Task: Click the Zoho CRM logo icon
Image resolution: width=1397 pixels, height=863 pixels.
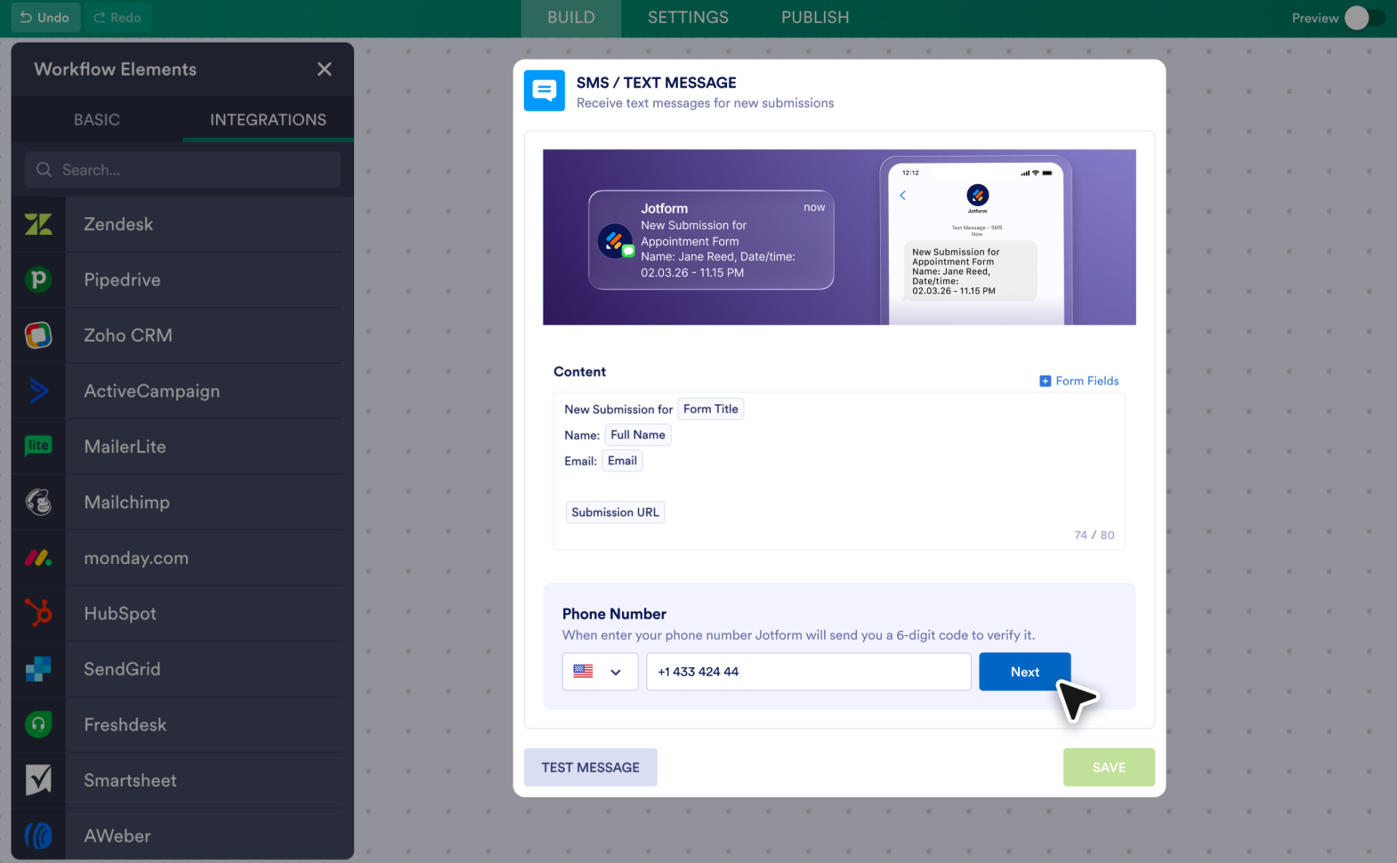Action: [38, 335]
